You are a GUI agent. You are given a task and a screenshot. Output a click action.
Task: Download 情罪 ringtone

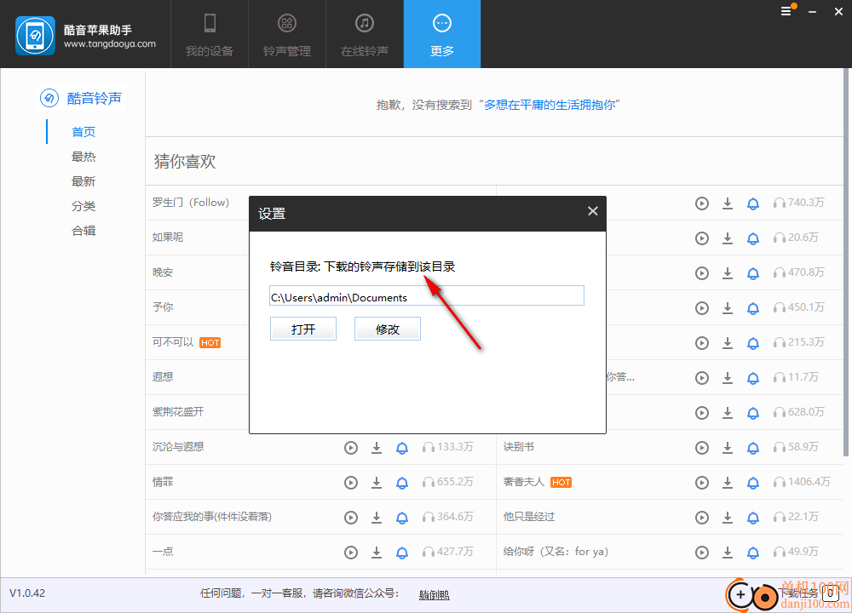coord(377,482)
